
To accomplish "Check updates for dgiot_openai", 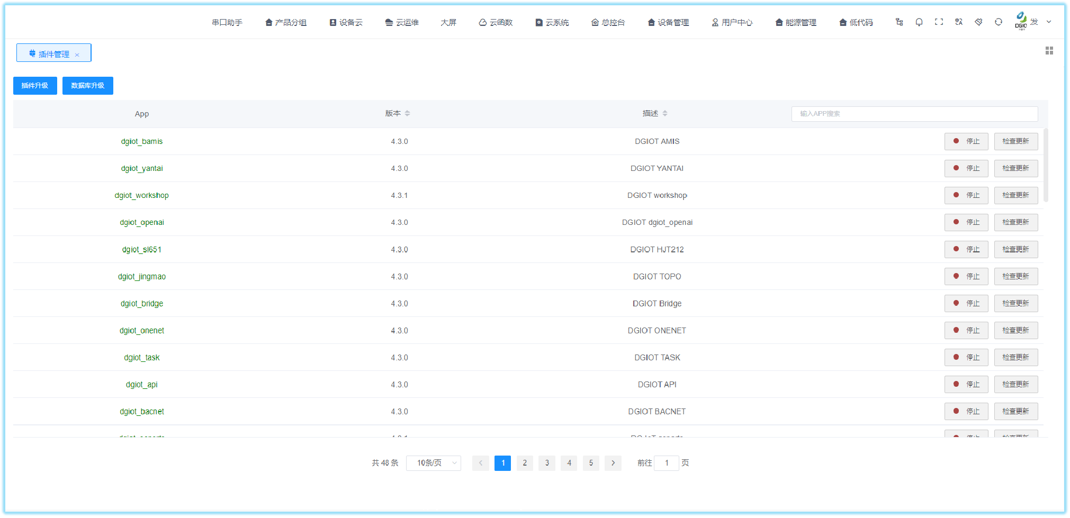I will tap(1016, 222).
